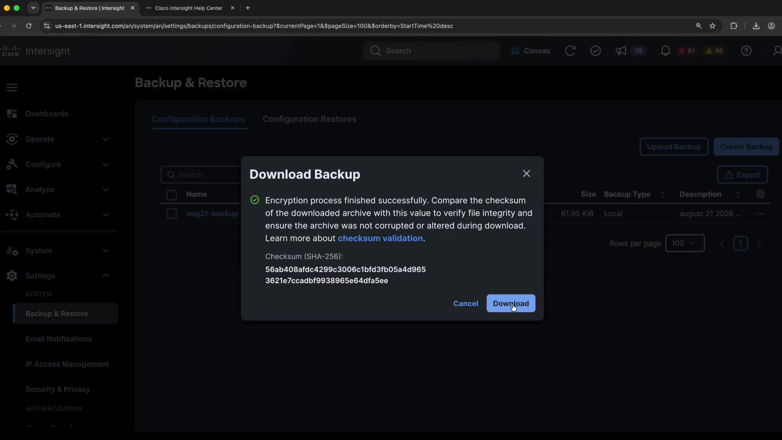Toggle the select-all checkbox in header
782x440 pixels.
(171, 195)
